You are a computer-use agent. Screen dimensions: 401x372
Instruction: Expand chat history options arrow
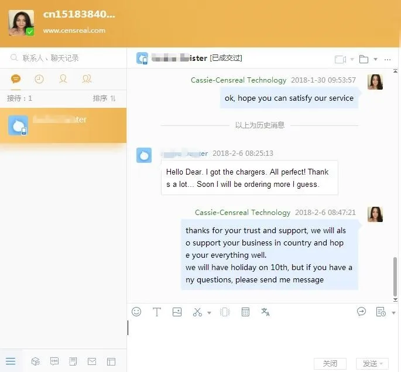pyautogui.click(x=393, y=313)
